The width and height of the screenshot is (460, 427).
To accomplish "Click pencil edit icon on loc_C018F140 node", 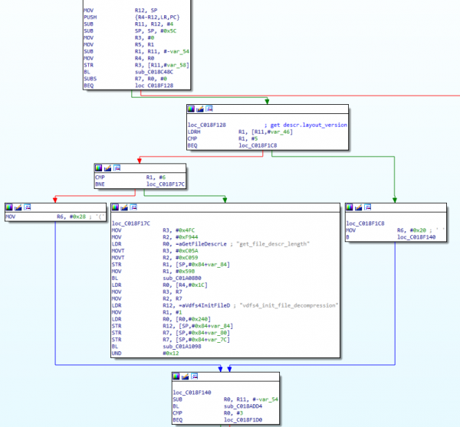I will [x=186, y=376].
